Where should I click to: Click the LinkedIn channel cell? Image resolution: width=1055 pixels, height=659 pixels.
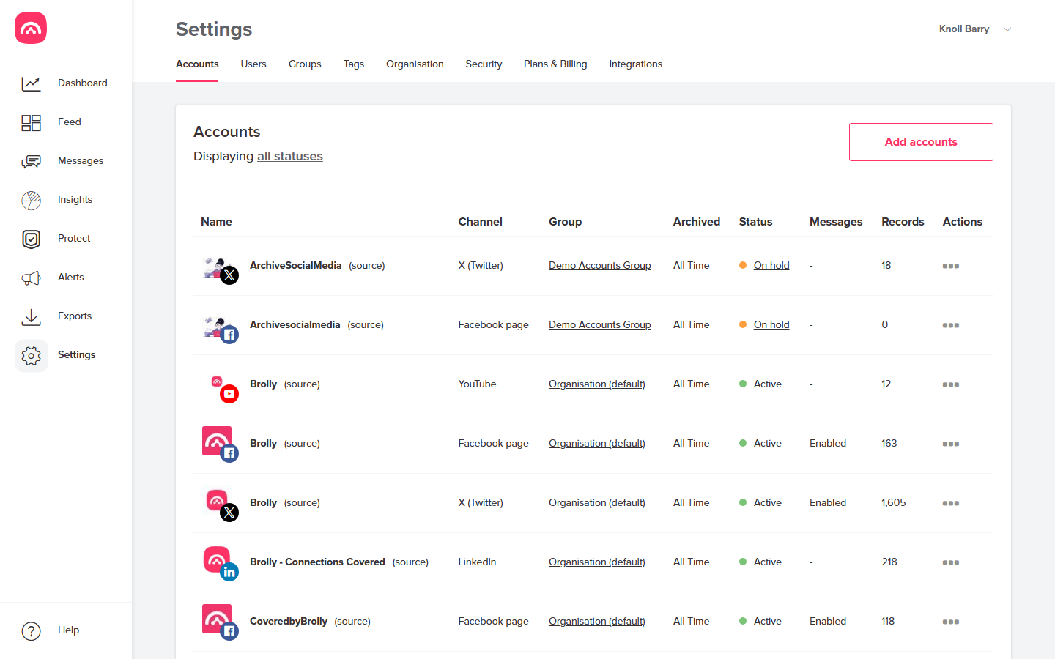[x=478, y=562]
